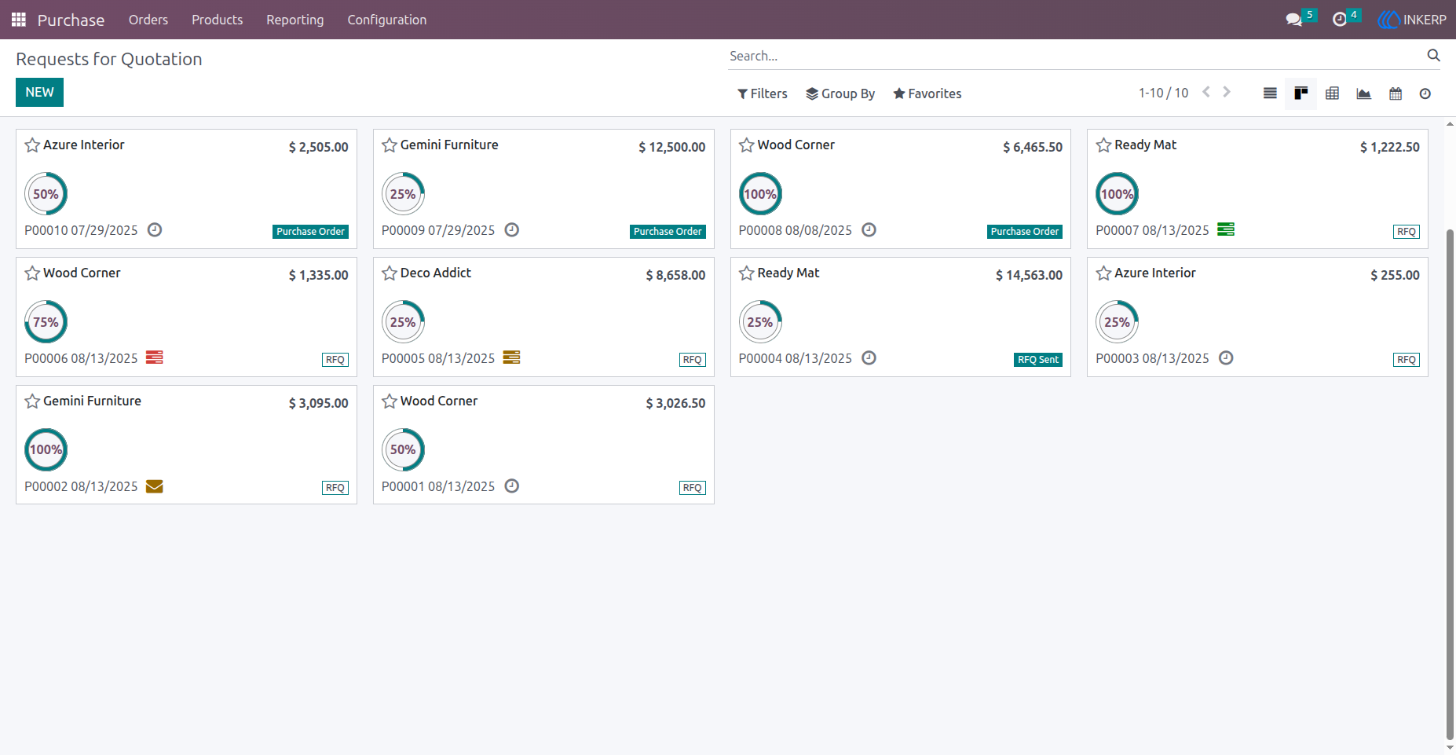Click into the Search field

1074,56
